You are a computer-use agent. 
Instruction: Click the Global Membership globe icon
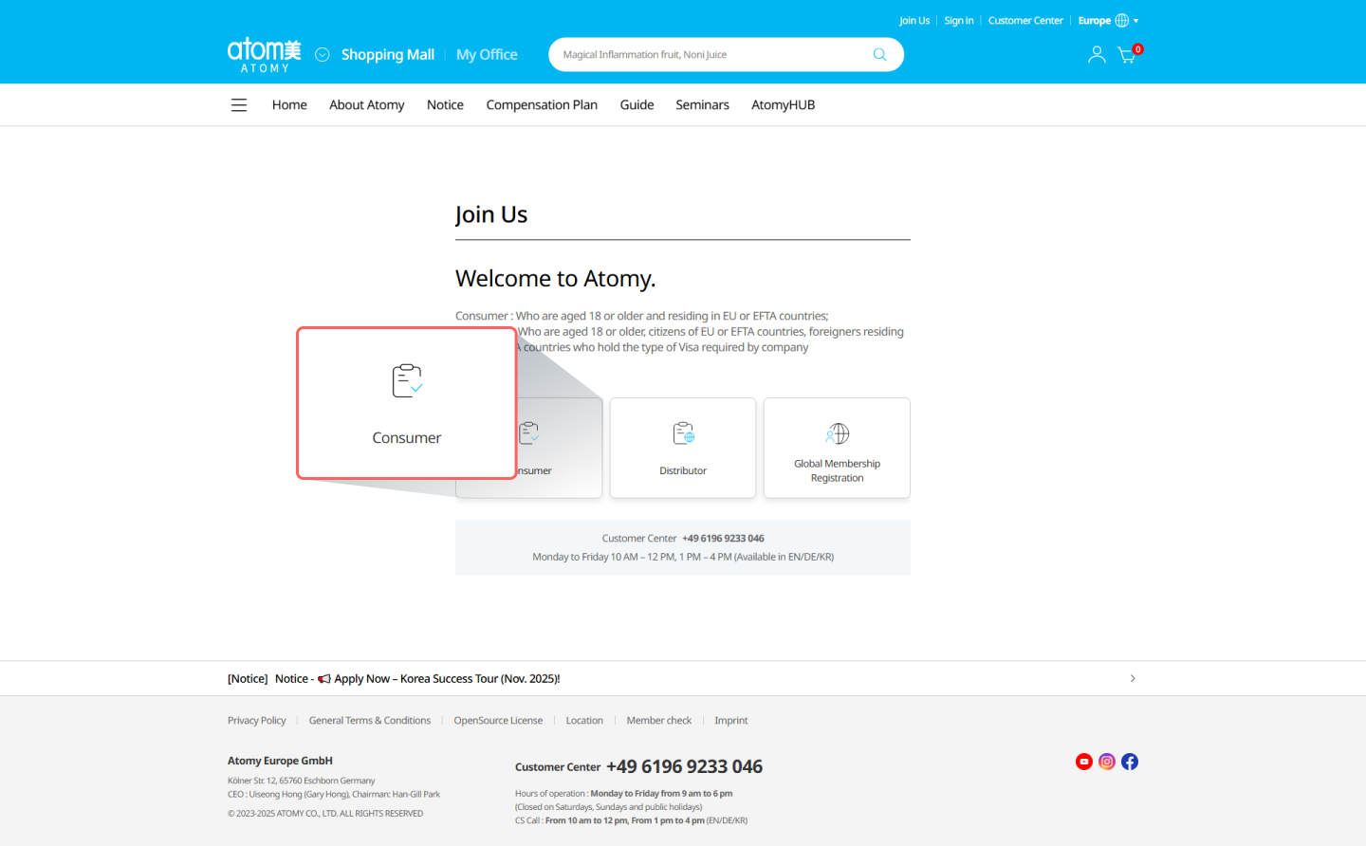click(838, 433)
